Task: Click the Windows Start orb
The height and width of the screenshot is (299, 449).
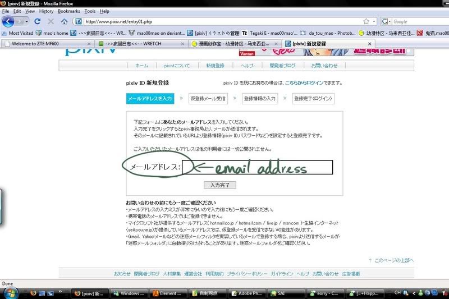Action: click(x=11, y=293)
